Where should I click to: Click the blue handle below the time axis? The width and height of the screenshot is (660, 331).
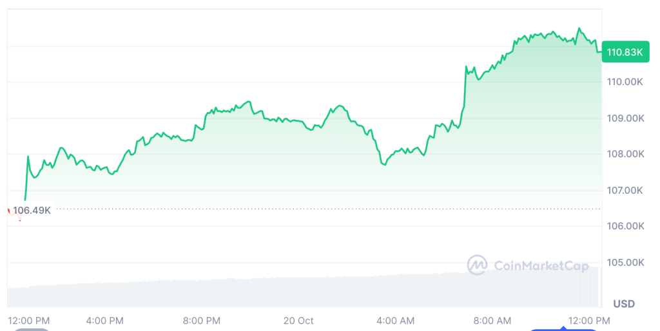tap(564, 330)
